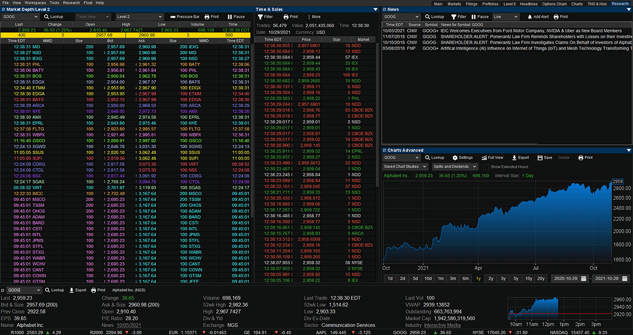633x335 pixels.
Task: Select the 1y chart range
Action: pos(478,279)
